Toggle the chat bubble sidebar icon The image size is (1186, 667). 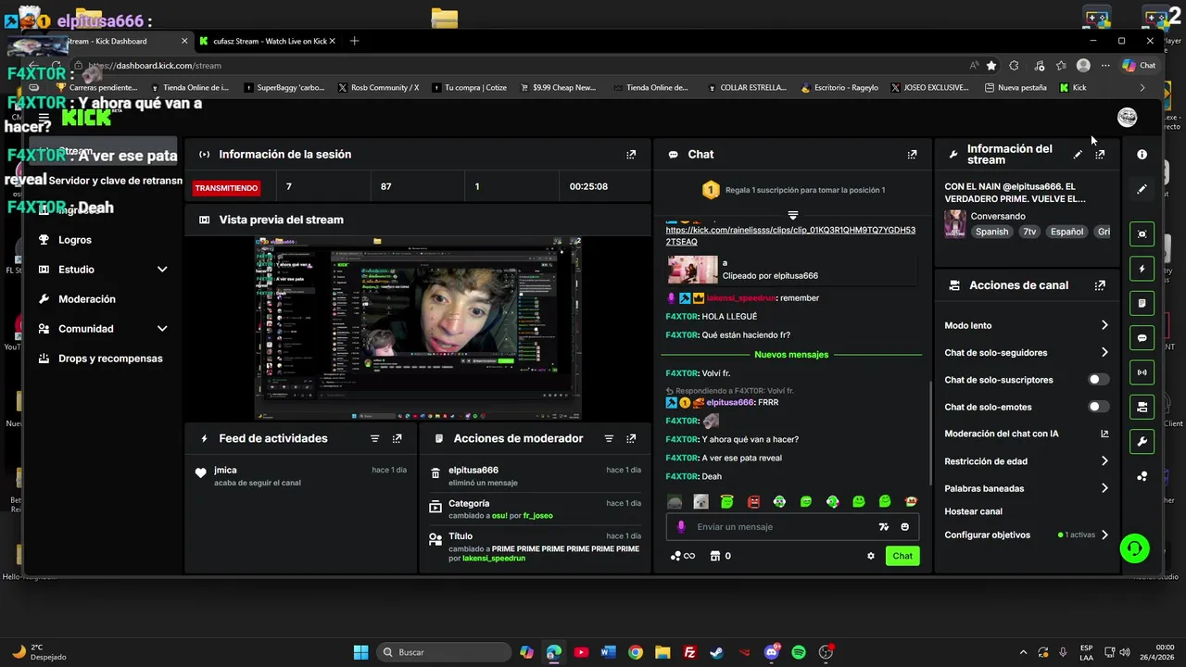pos(1142,338)
